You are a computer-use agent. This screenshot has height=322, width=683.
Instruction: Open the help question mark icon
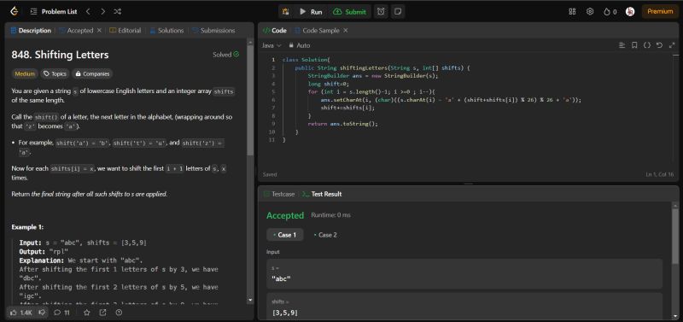(x=119, y=313)
